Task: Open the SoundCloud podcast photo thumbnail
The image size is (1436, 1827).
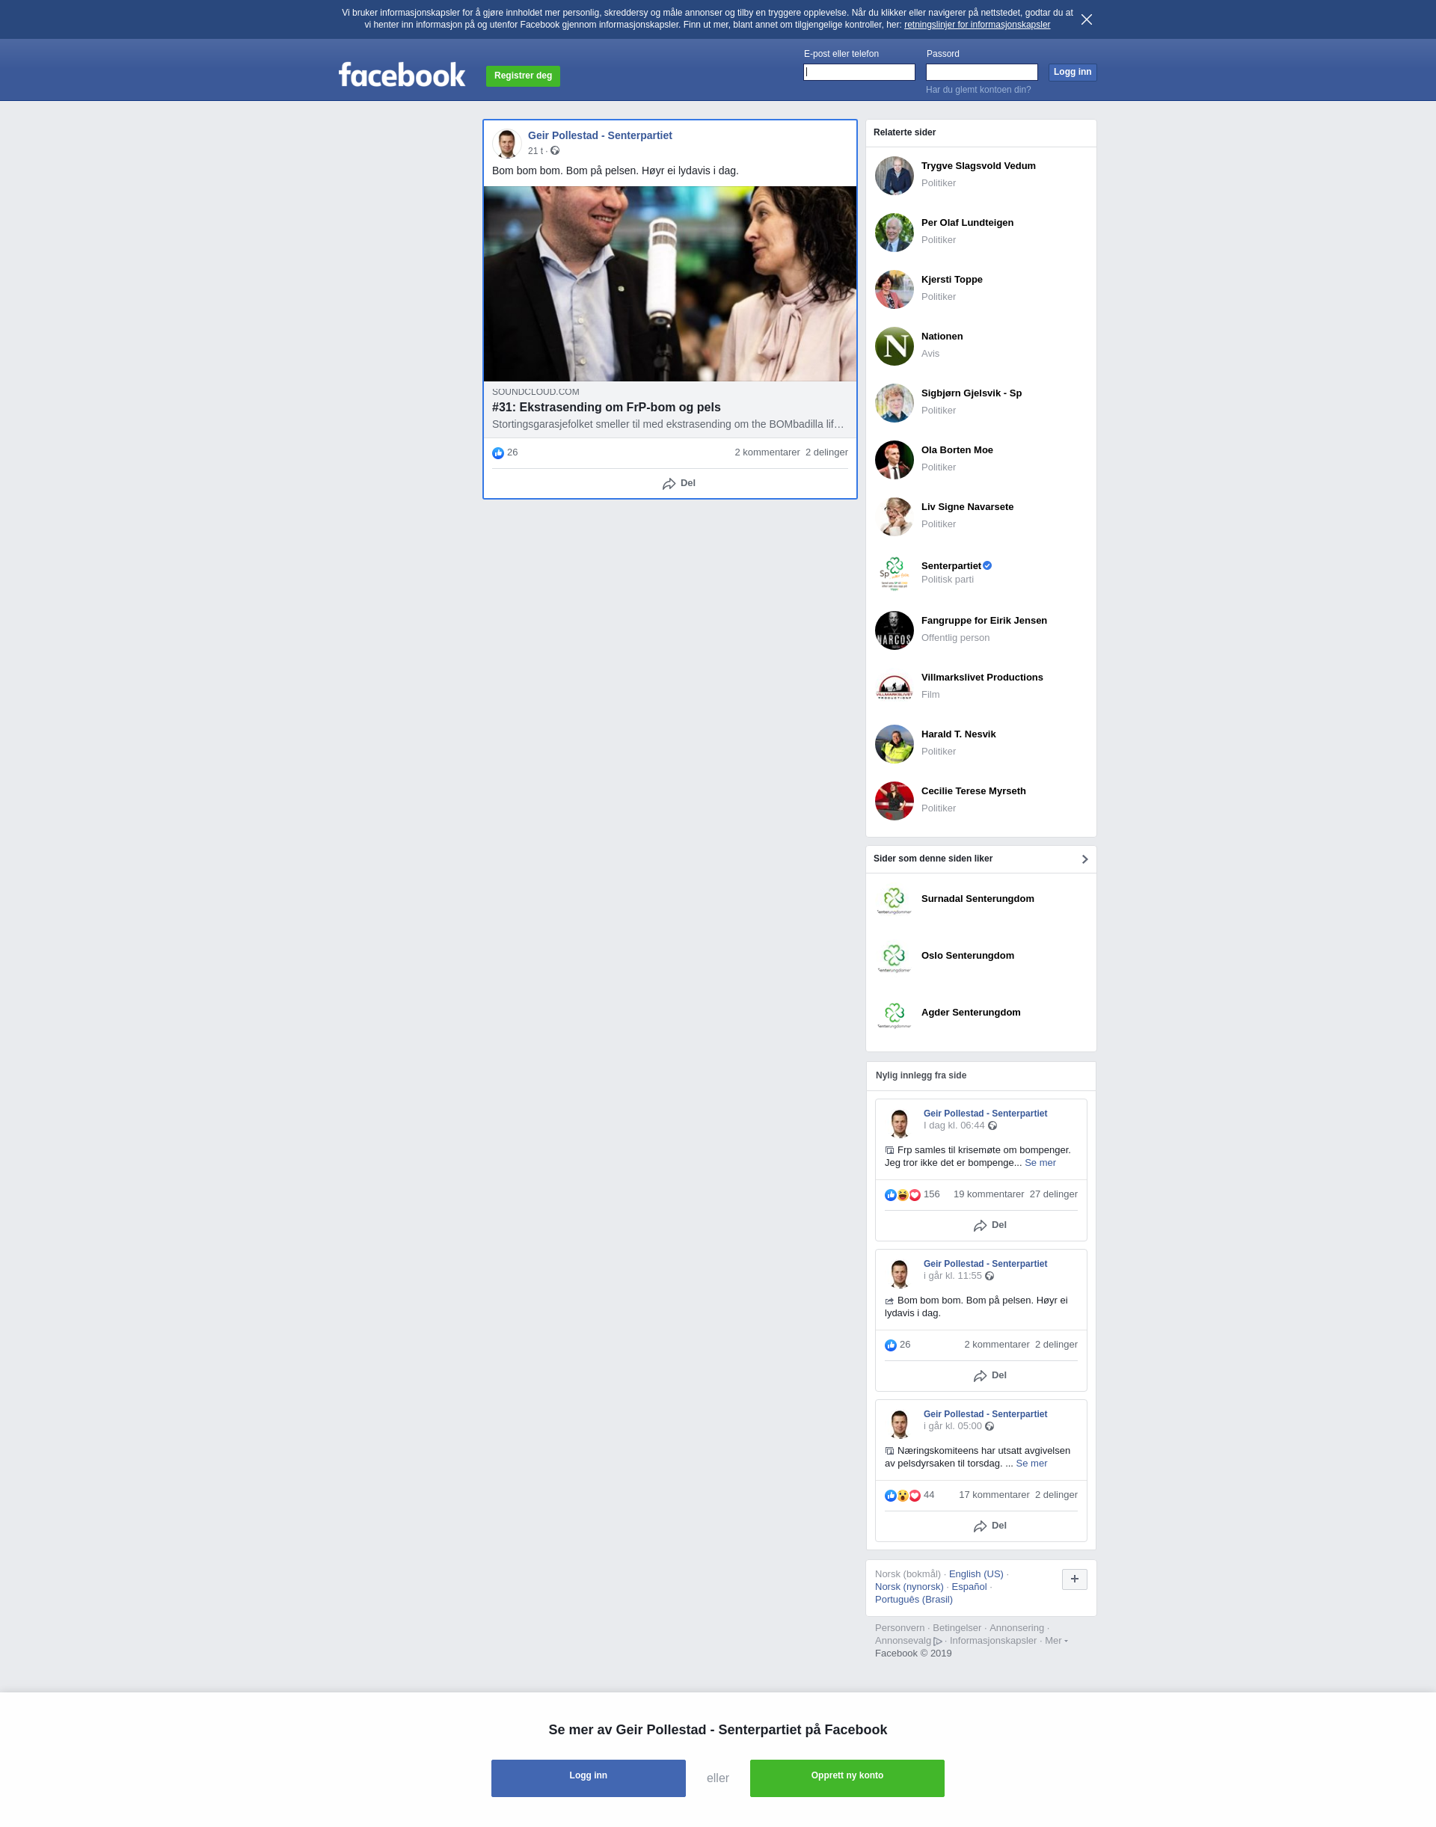Action: point(670,283)
